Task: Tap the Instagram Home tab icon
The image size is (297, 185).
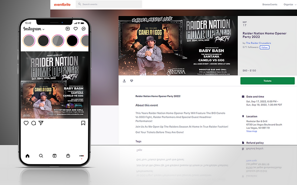Action: coord(28,156)
